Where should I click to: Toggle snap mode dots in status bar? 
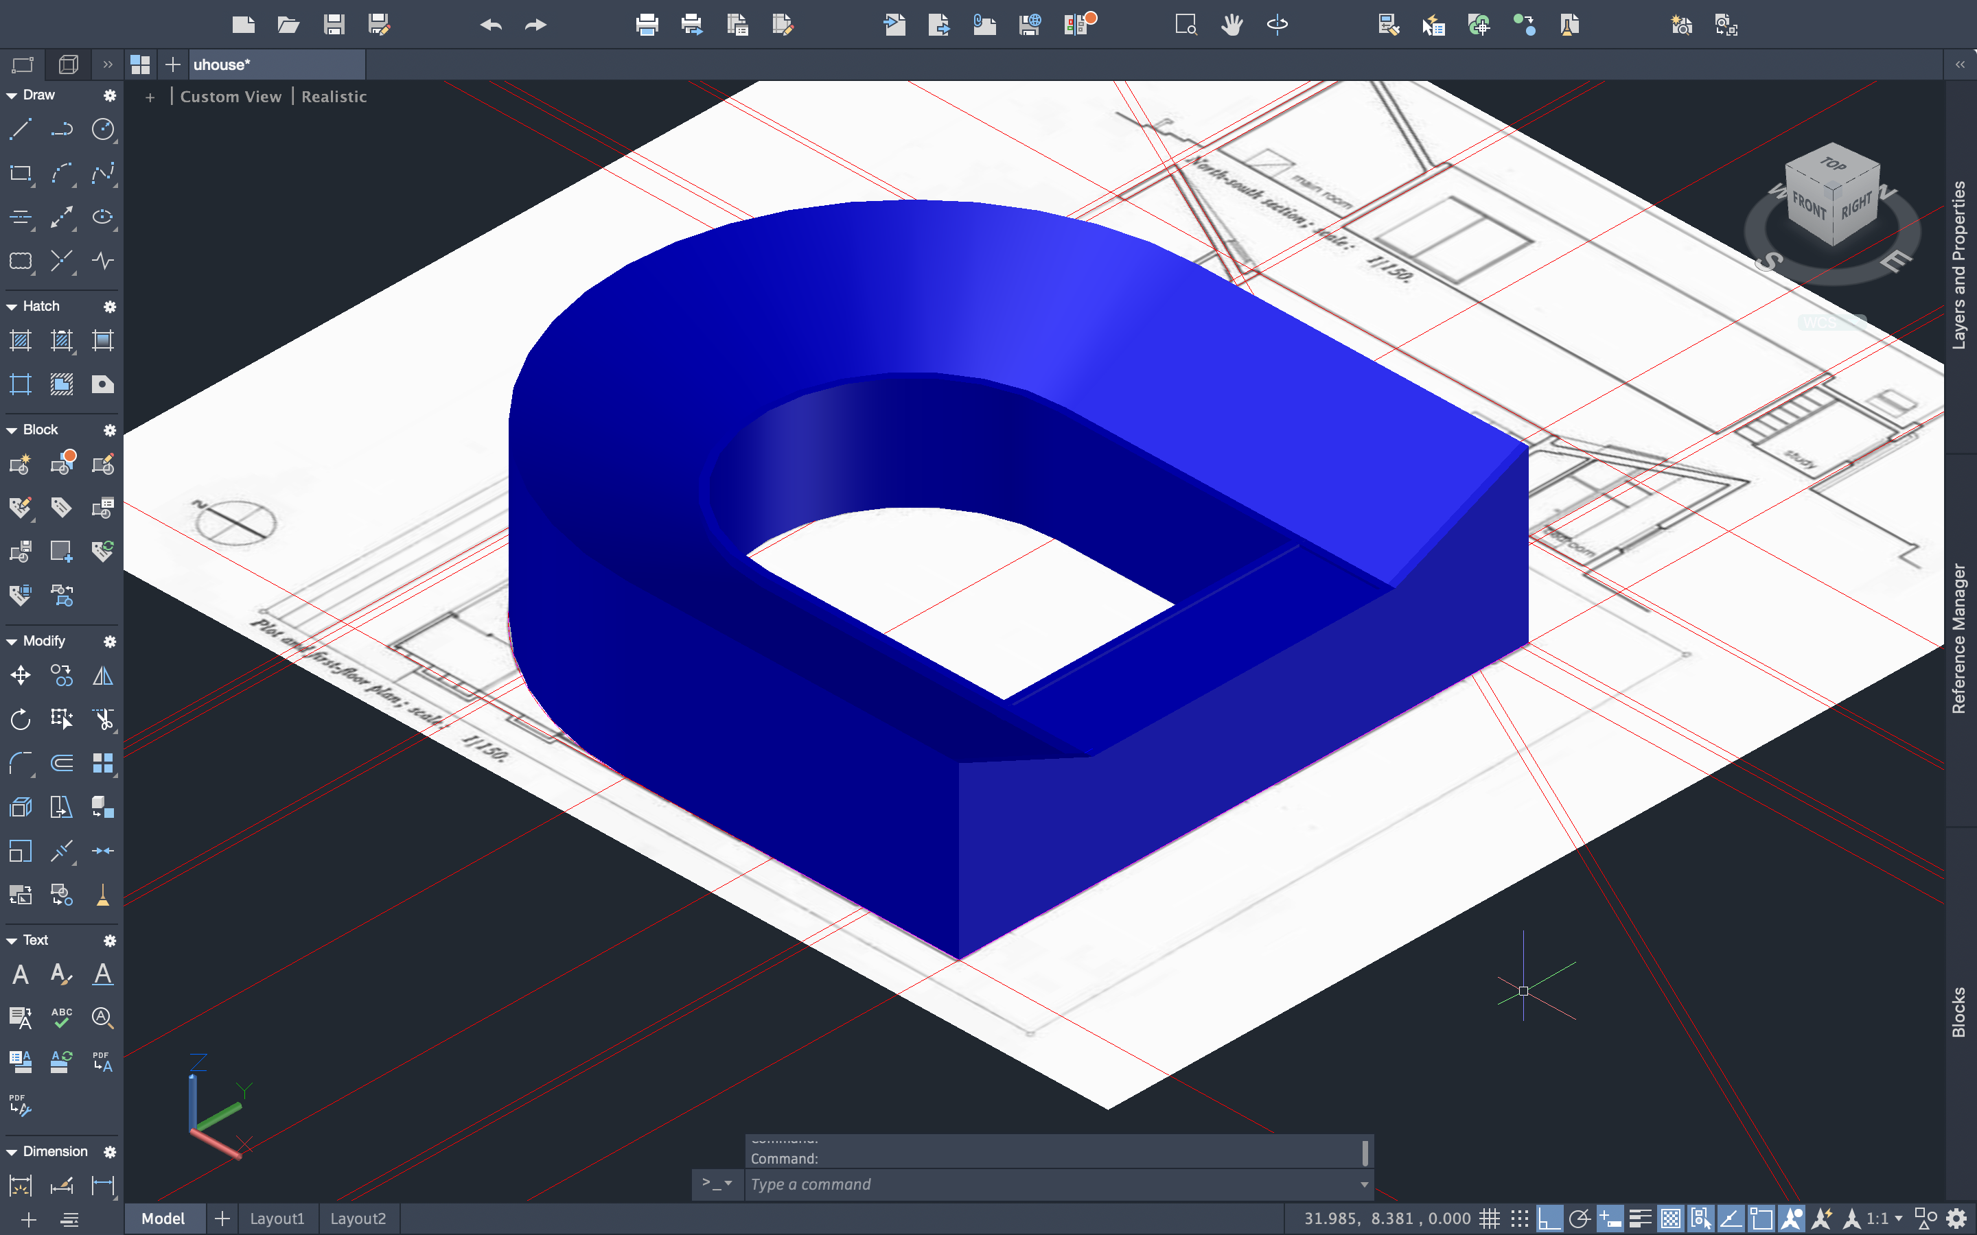(x=1520, y=1219)
